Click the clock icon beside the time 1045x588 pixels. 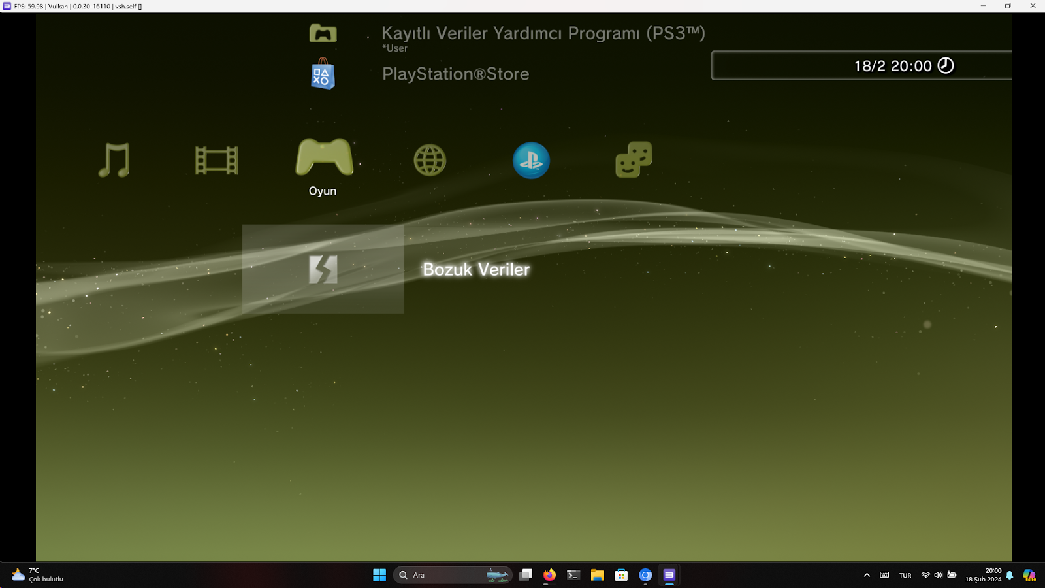(946, 65)
